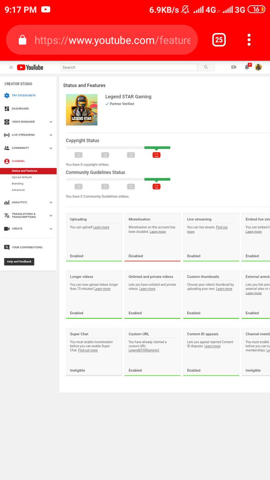Click Learn more under Custom thumbnails
Image resolution: width=270 pixels, height=480 pixels.
coord(224,289)
